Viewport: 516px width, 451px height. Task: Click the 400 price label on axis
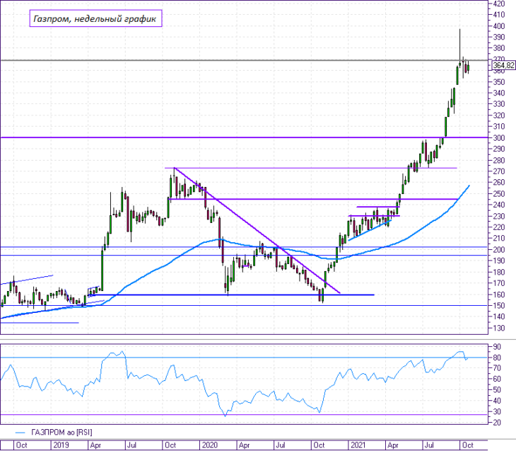(x=499, y=26)
